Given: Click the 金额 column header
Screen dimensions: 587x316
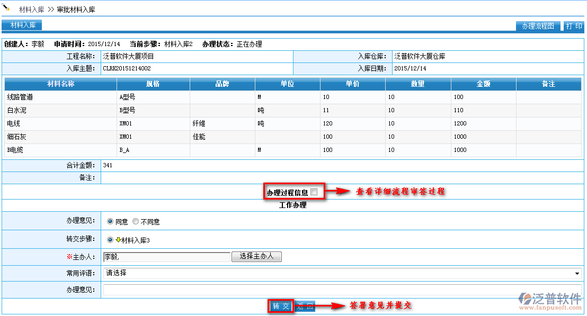Looking at the screenshot, I should pos(483,84).
